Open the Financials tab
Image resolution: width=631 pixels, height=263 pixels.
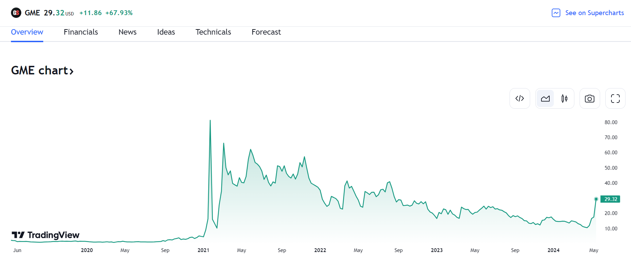point(81,32)
